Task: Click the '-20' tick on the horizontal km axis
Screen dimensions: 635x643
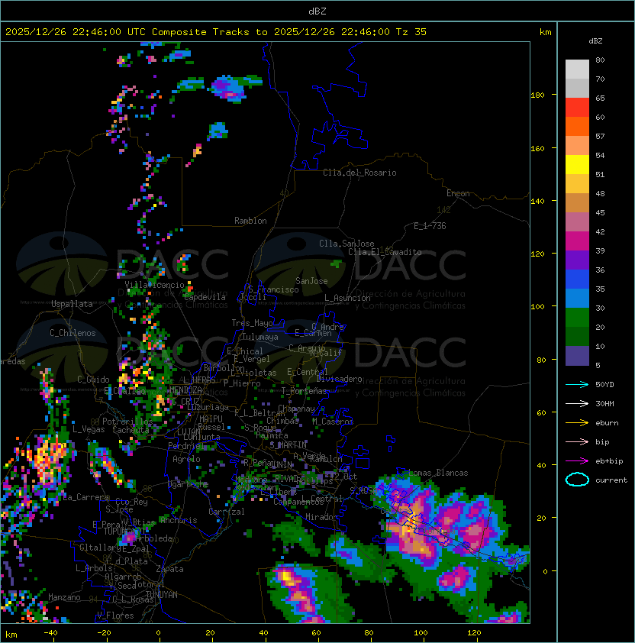Action: click(x=104, y=633)
